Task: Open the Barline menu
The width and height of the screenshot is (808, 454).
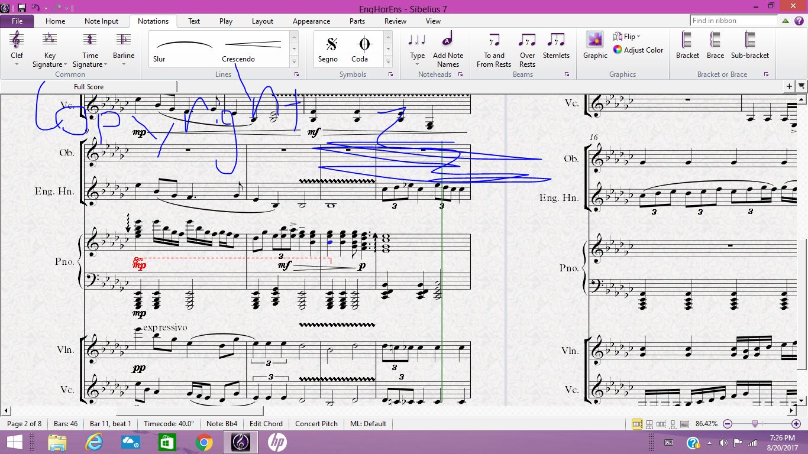Action: click(124, 50)
